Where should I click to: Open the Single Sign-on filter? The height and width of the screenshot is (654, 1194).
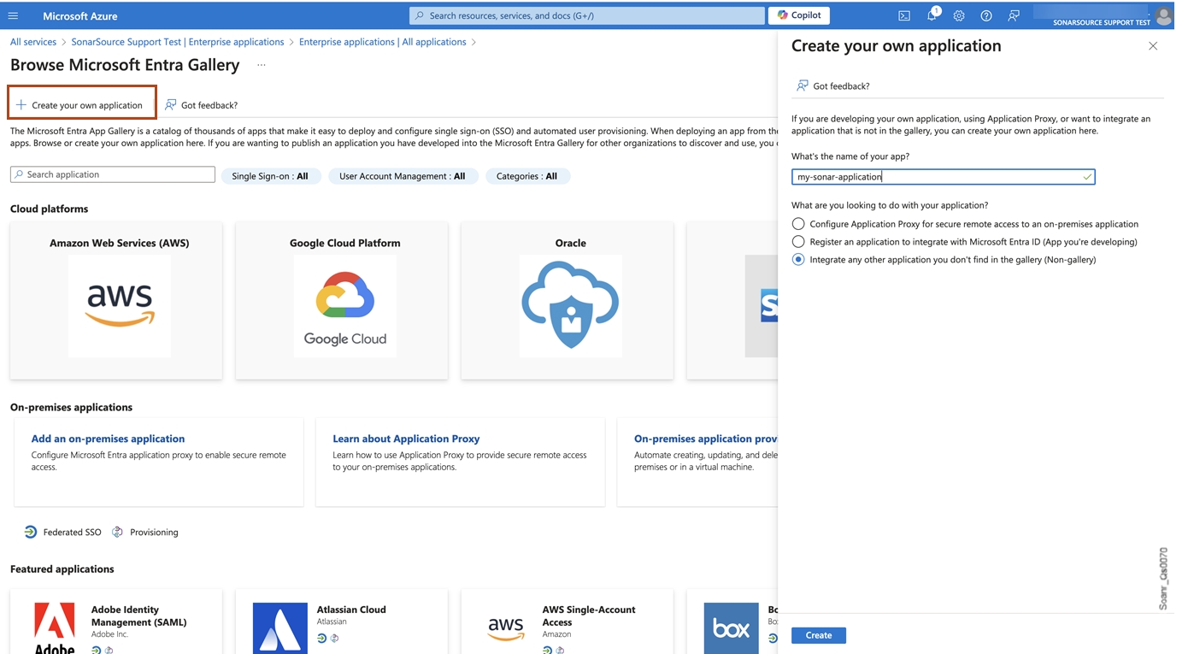pos(271,174)
